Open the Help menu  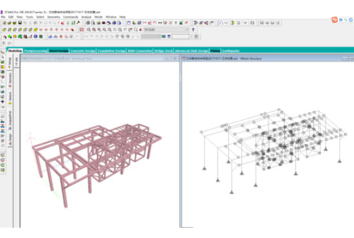(x=122, y=17)
